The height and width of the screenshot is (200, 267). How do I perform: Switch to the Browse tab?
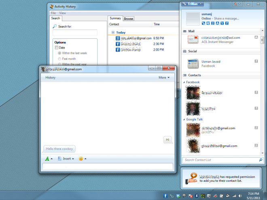[129, 19]
